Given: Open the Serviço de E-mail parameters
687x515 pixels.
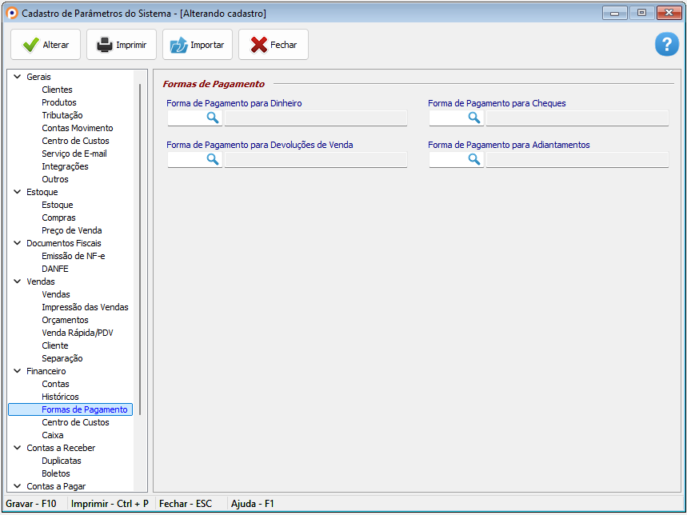Looking at the screenshot, I should click(x=74, y=154).
